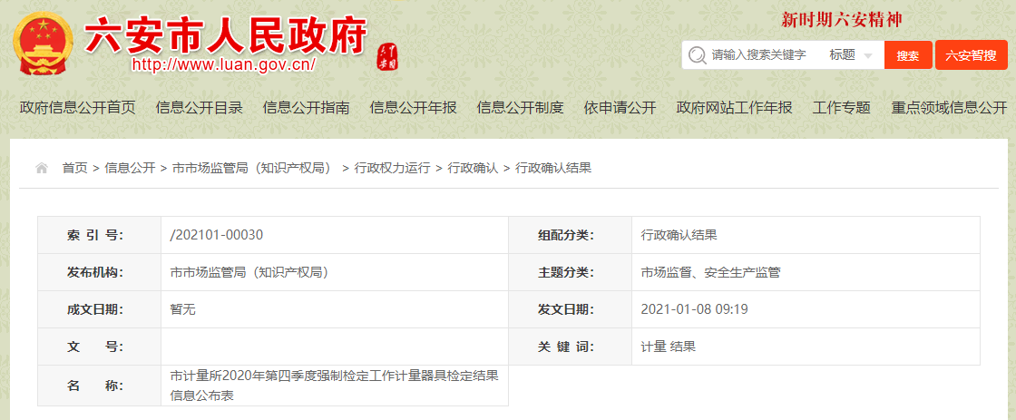Open the 标题 search type dropdown

coord(851,55)
